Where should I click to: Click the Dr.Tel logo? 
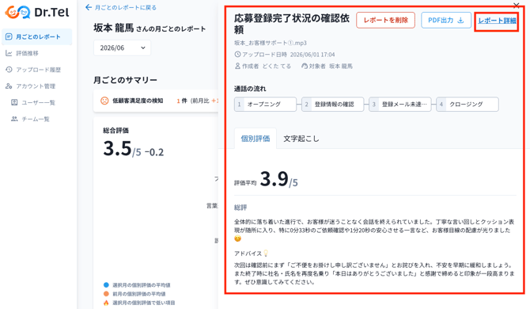37,13
